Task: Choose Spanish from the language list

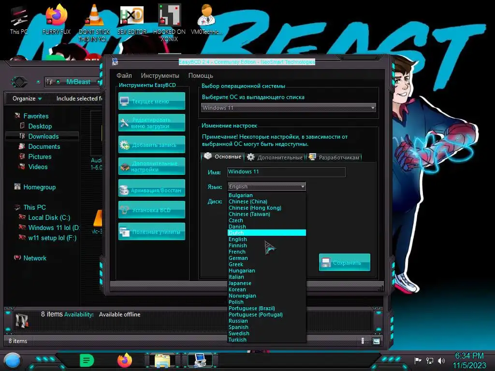Action: [266, 327]
